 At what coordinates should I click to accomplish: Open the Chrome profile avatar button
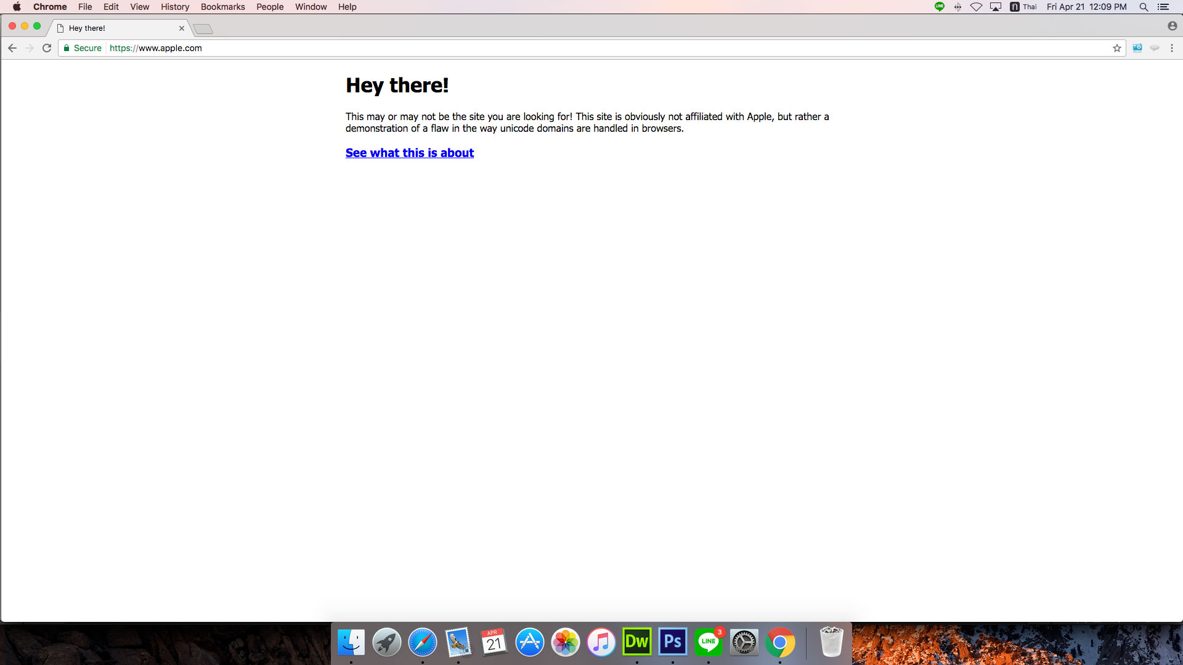(1172, 26)
